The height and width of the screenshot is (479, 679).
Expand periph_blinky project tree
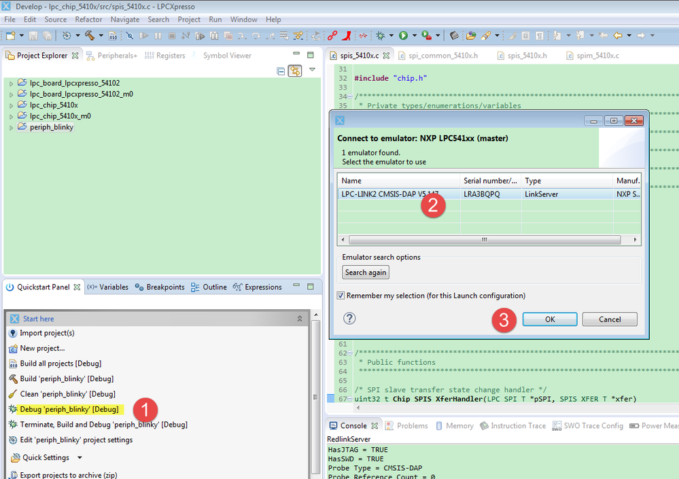pos(12,128)
